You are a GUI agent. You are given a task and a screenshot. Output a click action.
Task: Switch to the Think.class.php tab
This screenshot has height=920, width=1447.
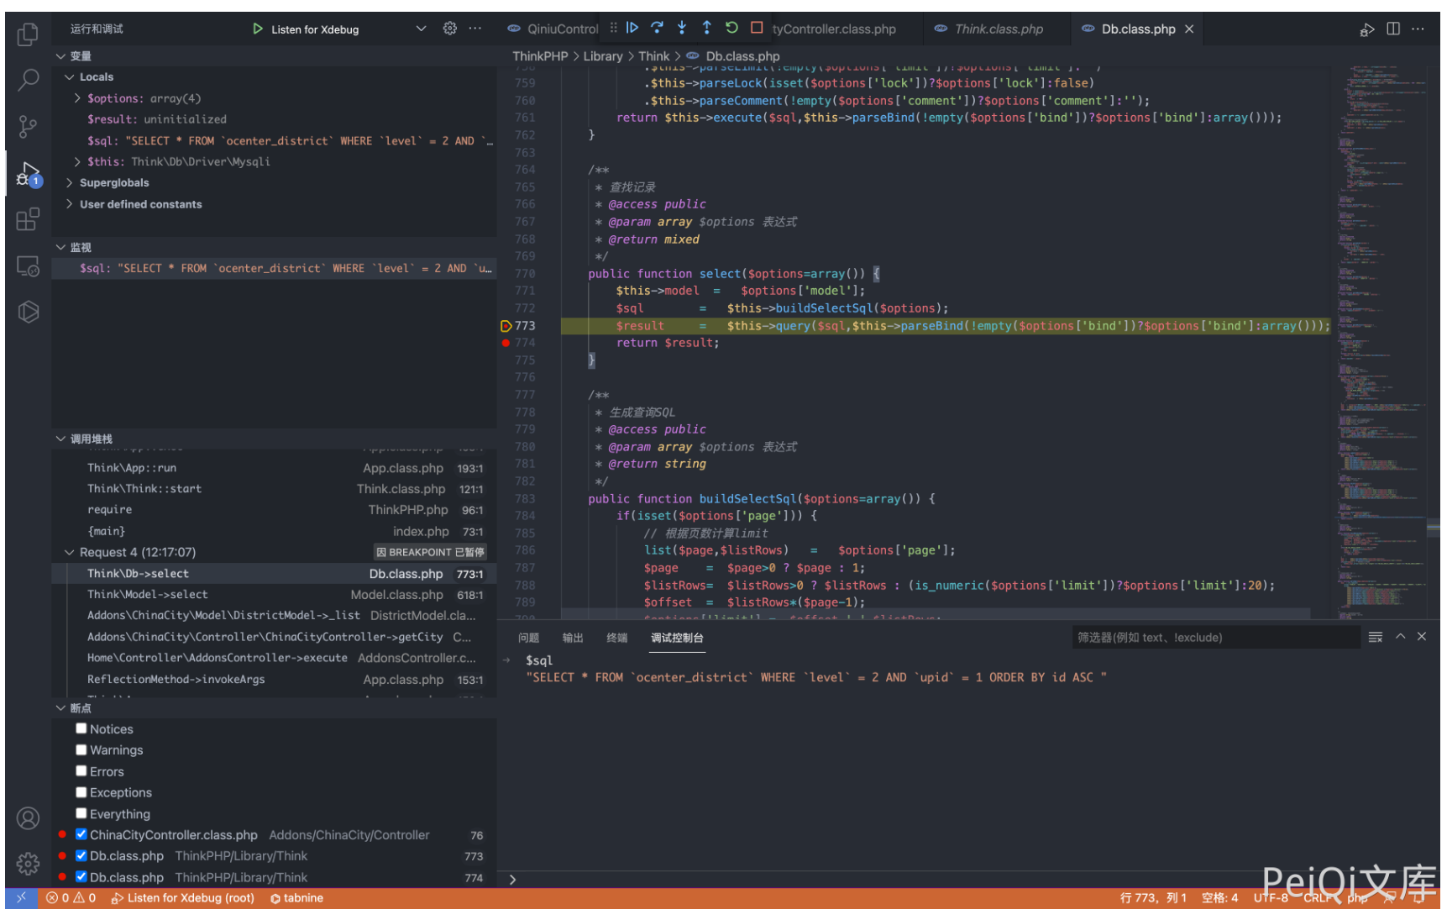pyautogui.click(x=998, y=29)
